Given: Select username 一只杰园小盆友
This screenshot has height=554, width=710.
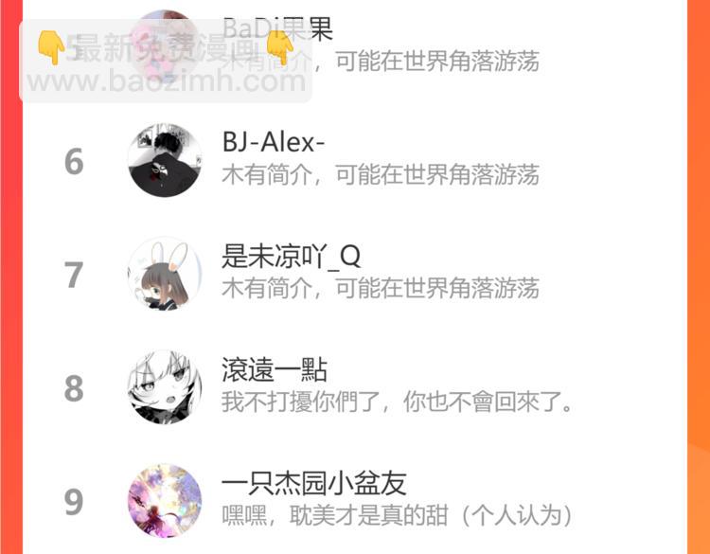Looking at the screenshot, I should click(313, 483).
